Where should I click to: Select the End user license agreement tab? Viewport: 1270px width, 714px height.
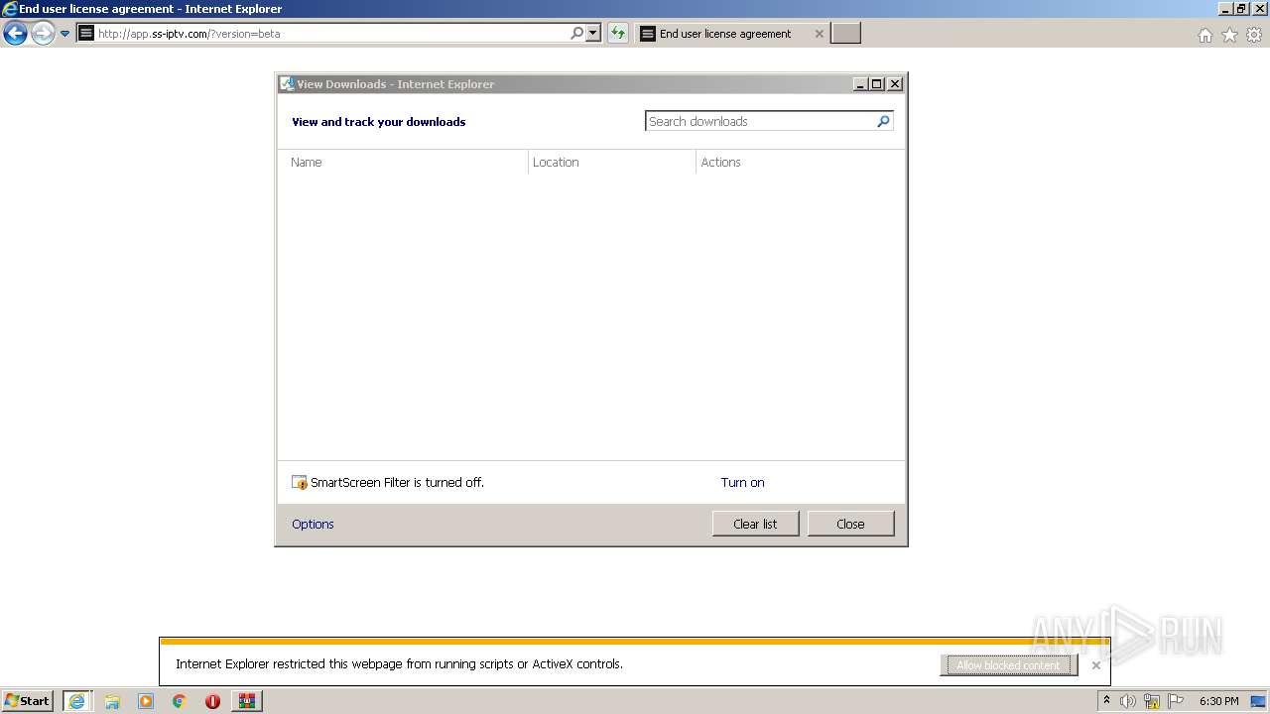click(x=725, y=34)
